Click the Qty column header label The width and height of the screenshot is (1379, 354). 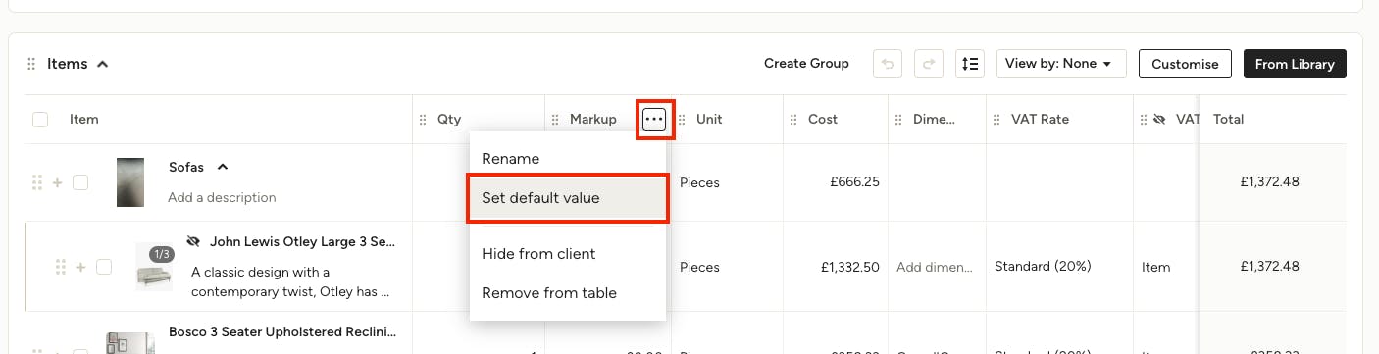(449, 120)
